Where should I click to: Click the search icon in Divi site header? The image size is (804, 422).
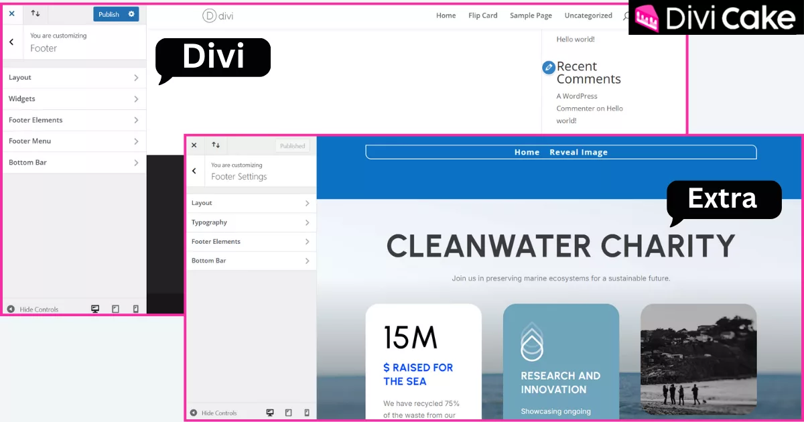pyautogui.click(x=626, y=16)
